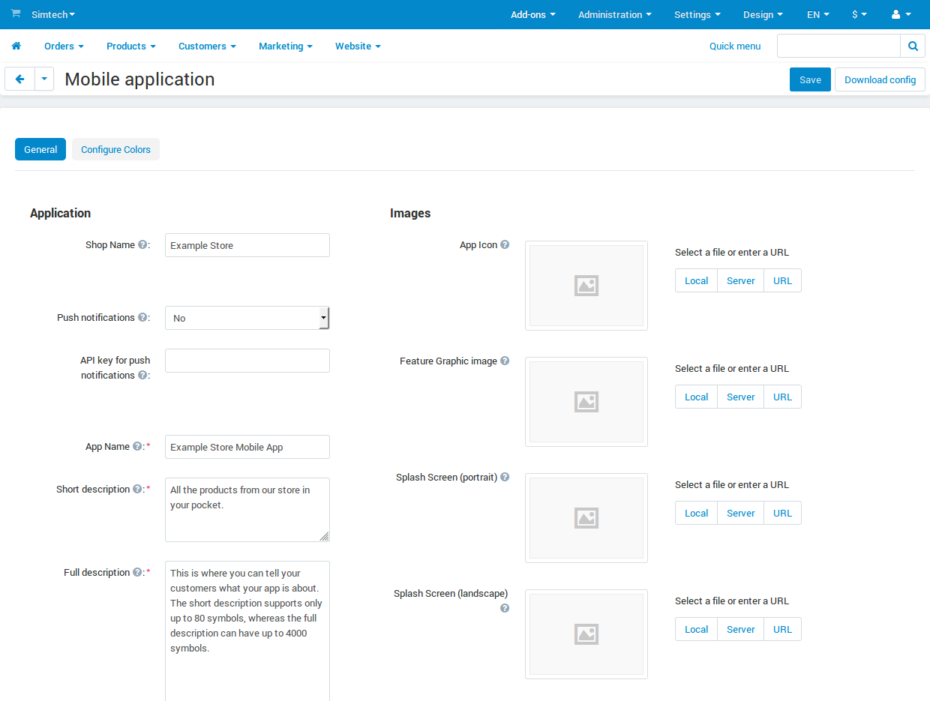
Task: Click help icon next to Push notifications
Action: tap(142, 317)
